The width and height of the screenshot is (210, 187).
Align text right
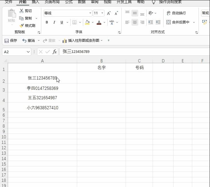coord(142,22)
